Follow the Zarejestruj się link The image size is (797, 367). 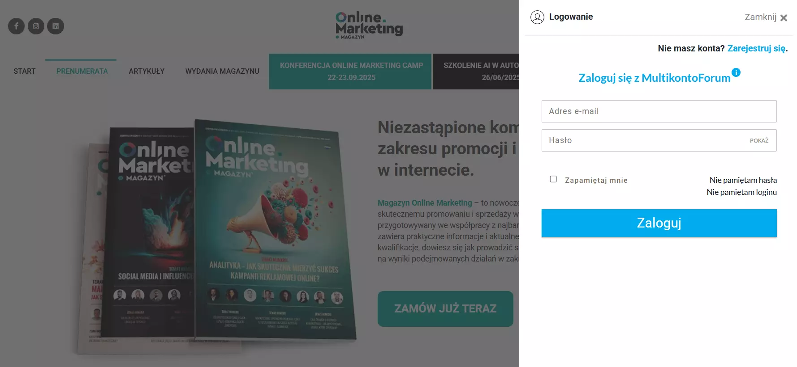(x=756, y=48)
